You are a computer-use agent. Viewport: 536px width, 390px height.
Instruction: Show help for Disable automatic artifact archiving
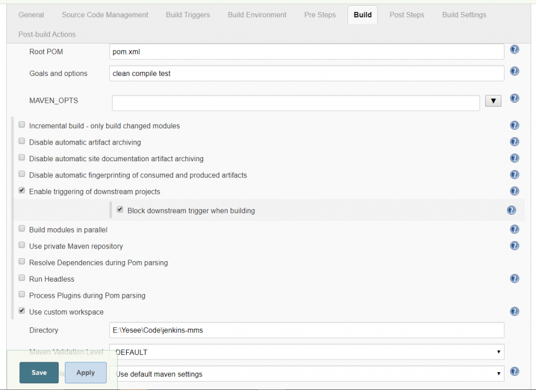515,142
